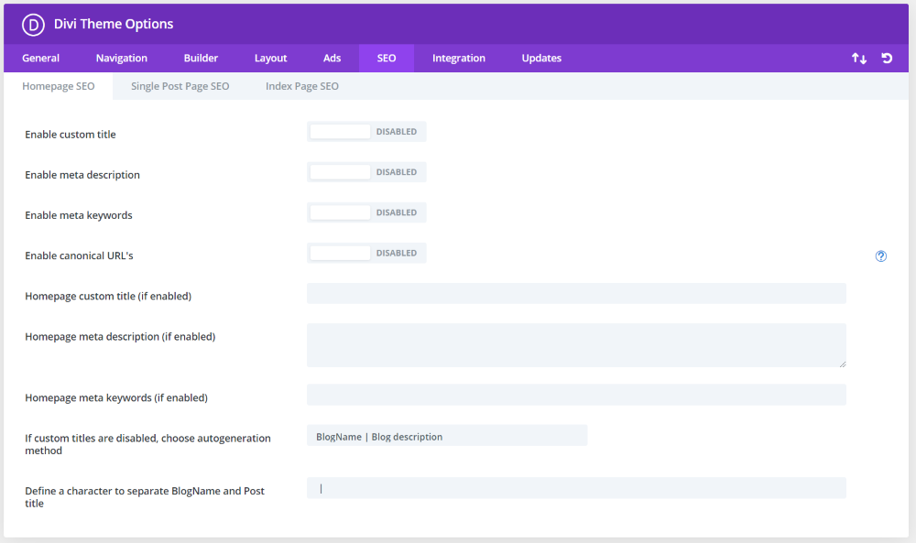Open the Updates tab

tap(541, 59)
